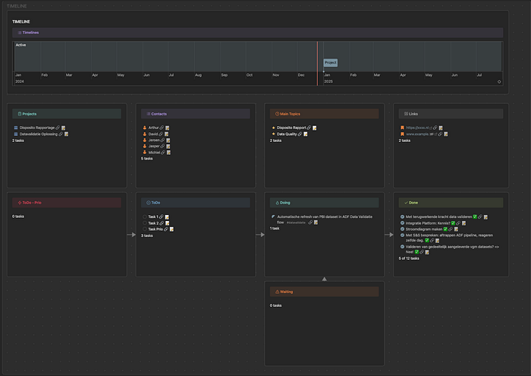Open backlink icon of Datavalidatie Oplossing
Viewport: 531px width, 376px height.
(x=61, y=134)
